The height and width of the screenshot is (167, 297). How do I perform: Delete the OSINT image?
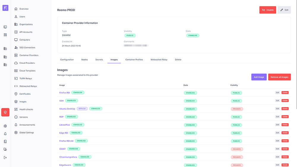285,149
